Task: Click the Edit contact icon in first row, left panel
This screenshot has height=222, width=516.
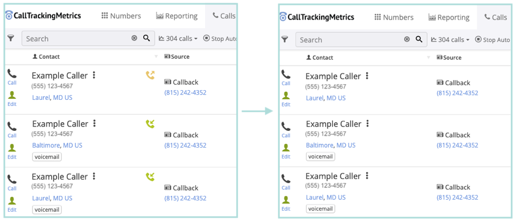Action: 12,95
